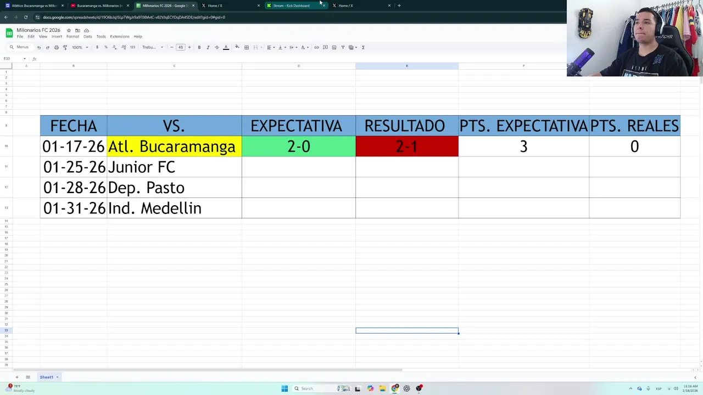Viewport: 703px width, 395px height.
Task: Decrease decimal places icon
Action: 114,47
